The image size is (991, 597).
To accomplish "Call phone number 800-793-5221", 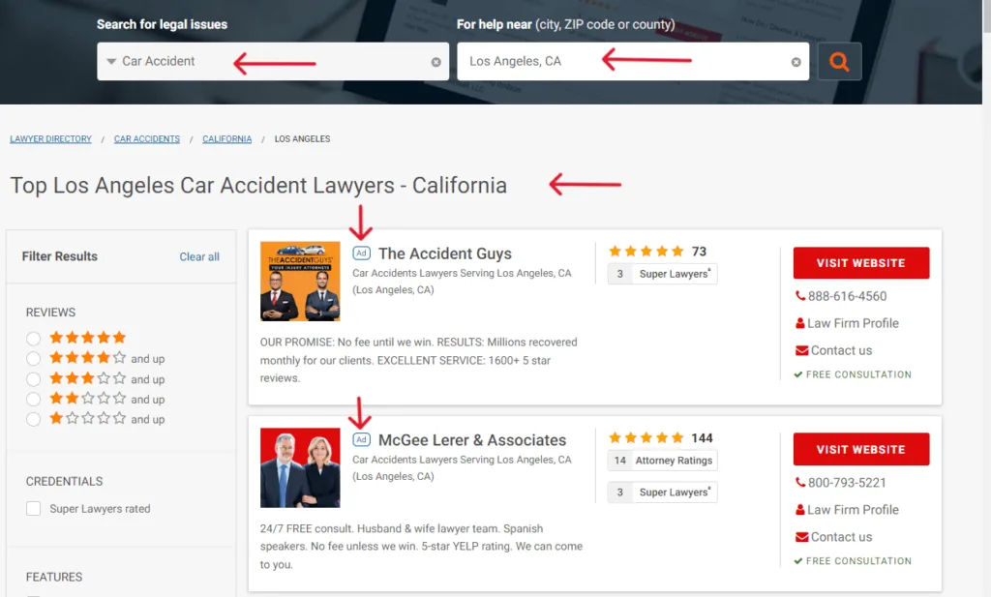I will tap(847, 483).
